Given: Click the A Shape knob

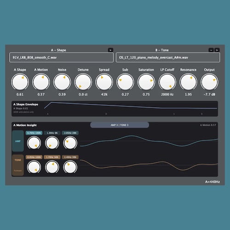Looking at the screenshot, I should point(20,82).
